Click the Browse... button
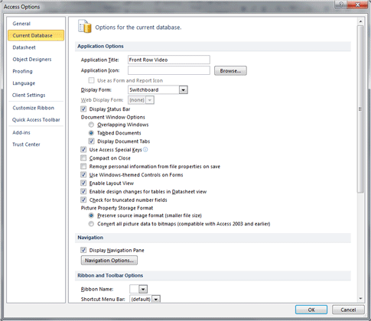 (x=230, y=71)
